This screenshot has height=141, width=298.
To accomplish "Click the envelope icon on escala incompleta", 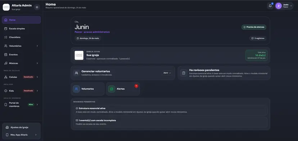I will 77,120.
